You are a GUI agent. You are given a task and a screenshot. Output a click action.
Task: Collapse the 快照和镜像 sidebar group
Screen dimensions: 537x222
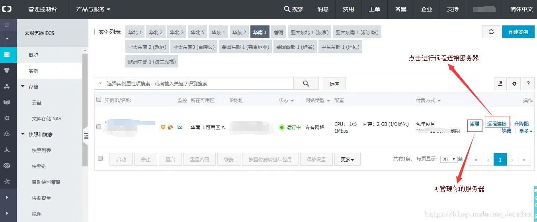[x=22, y=134]
